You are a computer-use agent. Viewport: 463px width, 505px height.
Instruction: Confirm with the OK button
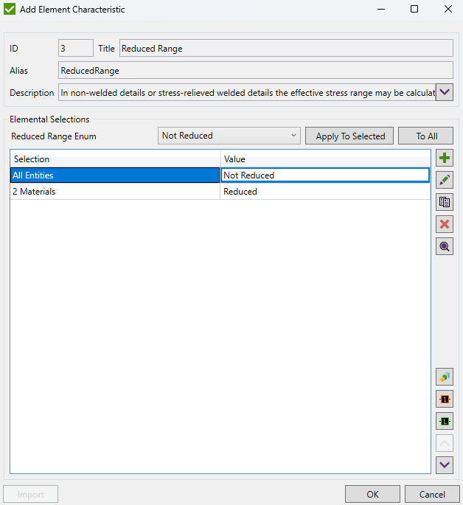(372, 494)
